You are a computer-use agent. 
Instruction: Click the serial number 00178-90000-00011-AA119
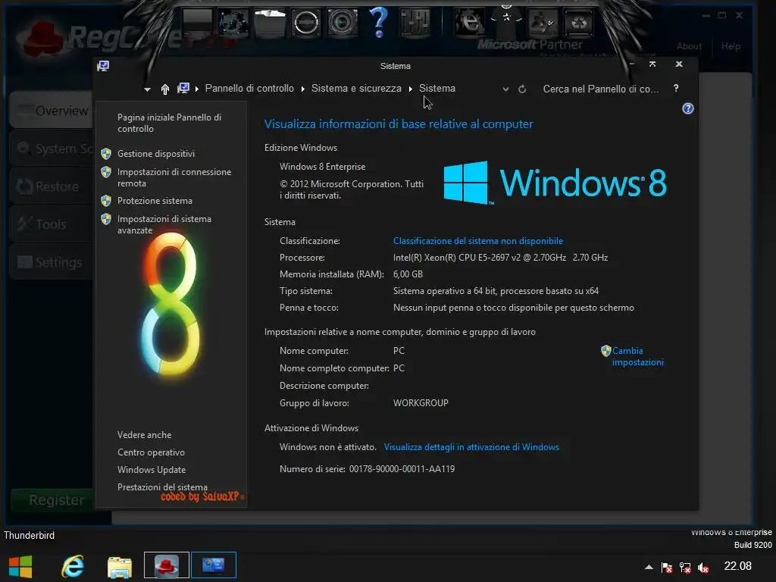tap(402, 468)
